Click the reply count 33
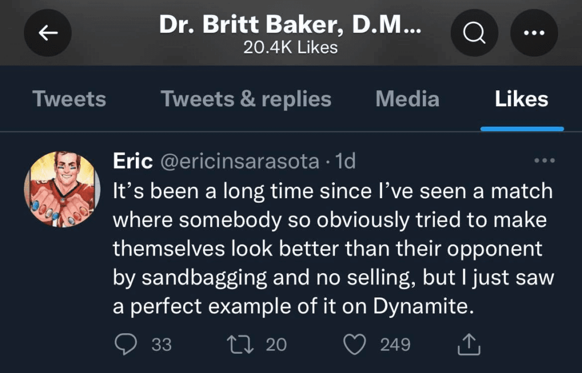 pos(161,345)
